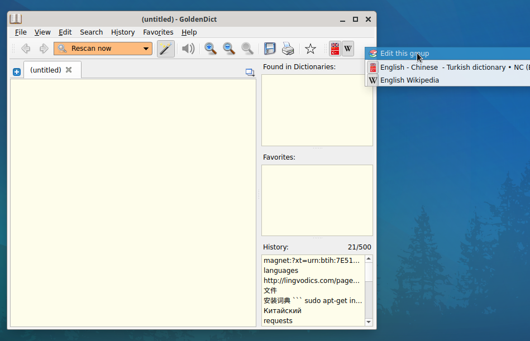Click history scrollbar up arrow
The height and width of the screenshot is (341, 530).
[x=369, y=259]
